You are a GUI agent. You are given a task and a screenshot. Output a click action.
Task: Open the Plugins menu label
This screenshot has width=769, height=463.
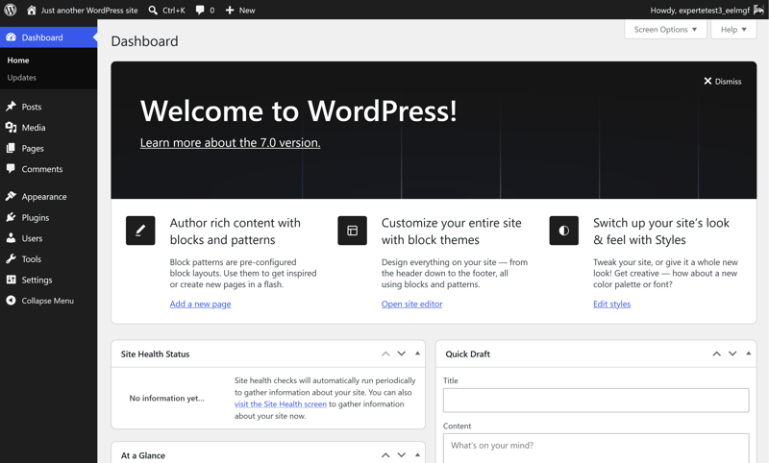pyautogui.click(x=36, y=217)
